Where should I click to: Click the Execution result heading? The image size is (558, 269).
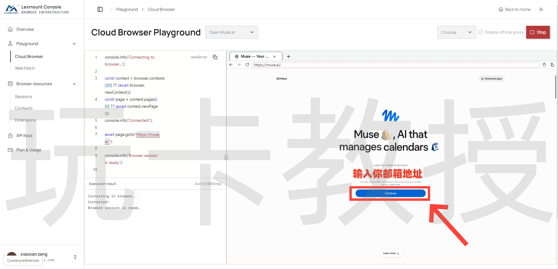click(x=103, y=184)
